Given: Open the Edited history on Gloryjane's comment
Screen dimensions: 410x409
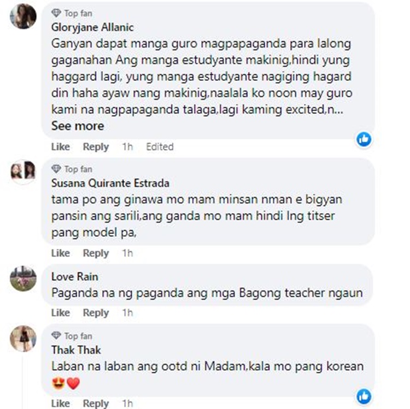Looking at the screenshot, I should 160,147.
